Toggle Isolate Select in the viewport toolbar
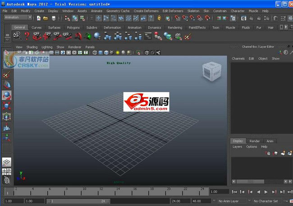293x206 pixels. [x=138, y=53]
